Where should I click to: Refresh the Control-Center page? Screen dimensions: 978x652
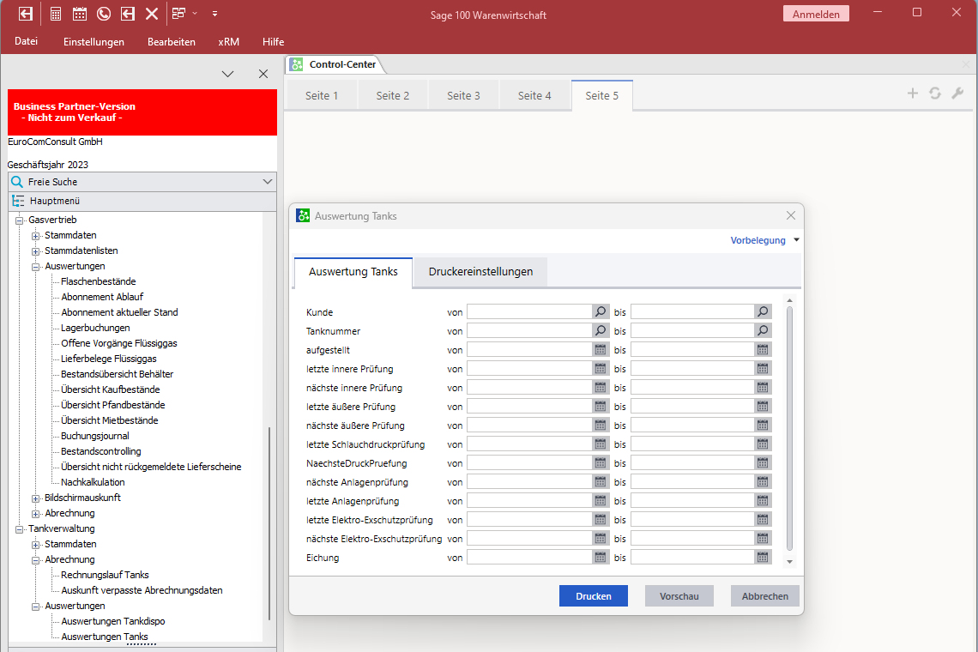coord(935,94)
